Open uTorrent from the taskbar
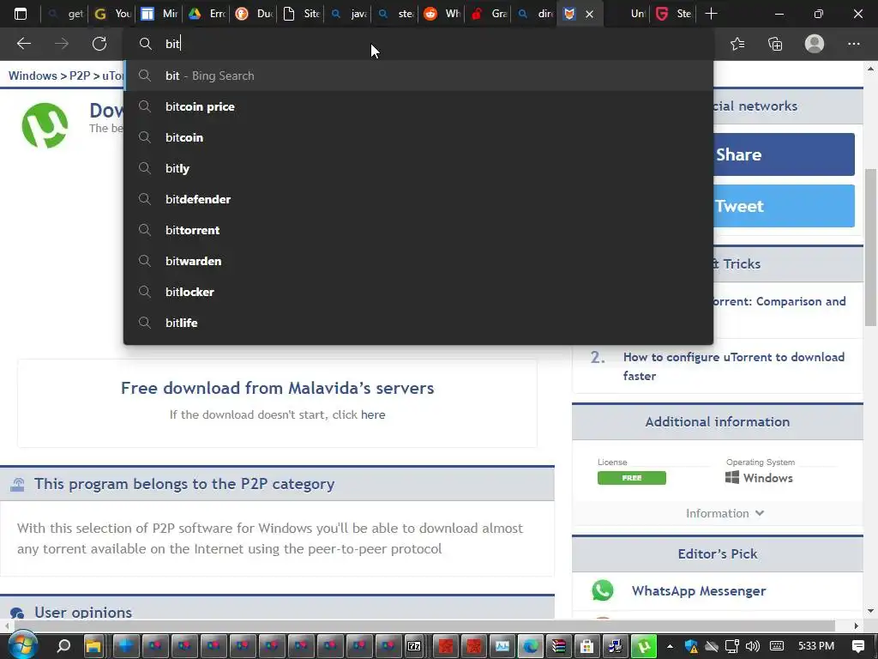The width and height of the screenshot is (878, 659). click(644, 646)
